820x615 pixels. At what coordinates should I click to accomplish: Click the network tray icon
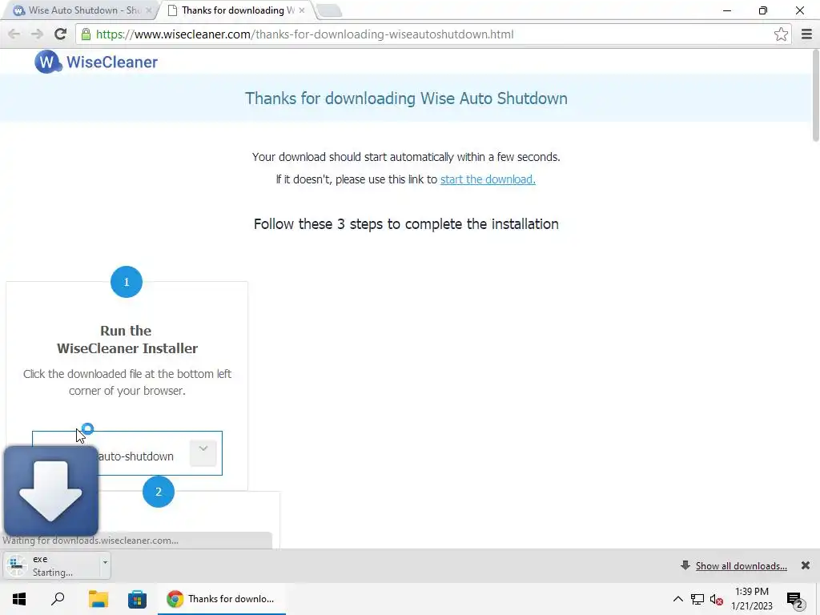(697, 599)
